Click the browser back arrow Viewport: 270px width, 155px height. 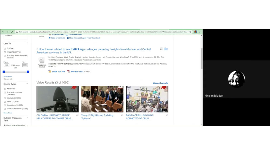pos(3,32)
